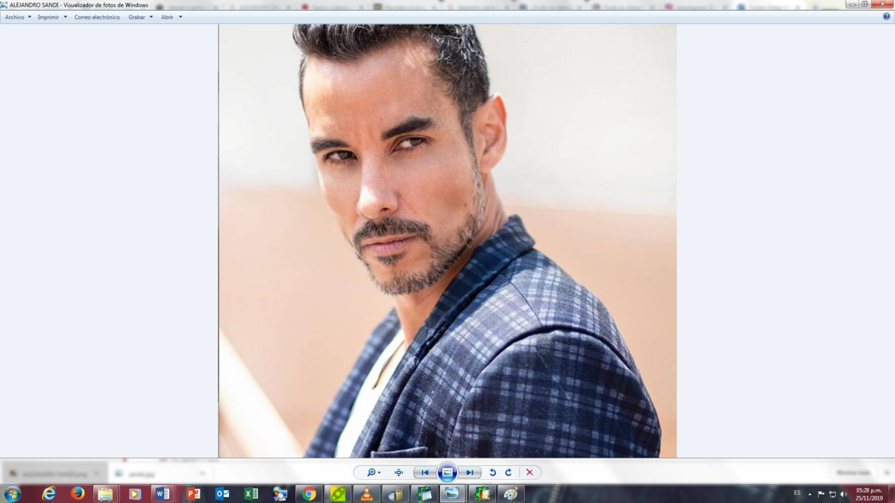Expand the Imprimir dropdown
The image size is (895, 503).
click(x=52, y=17)
